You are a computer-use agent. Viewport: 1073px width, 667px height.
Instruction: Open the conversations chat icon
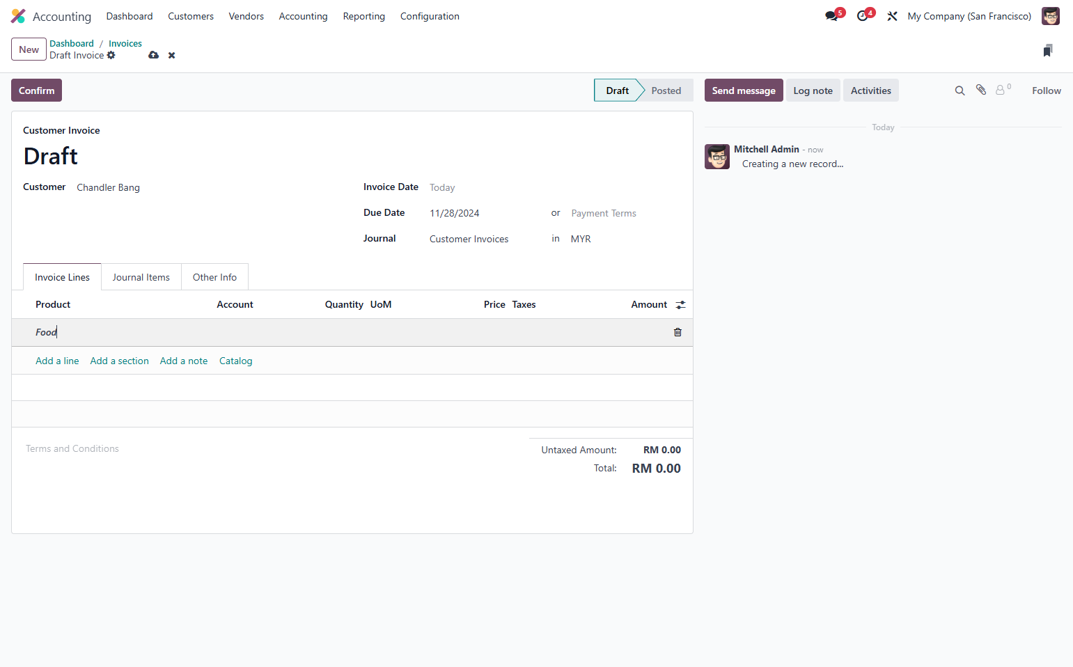pyautogui.click(x=831, y=16)
